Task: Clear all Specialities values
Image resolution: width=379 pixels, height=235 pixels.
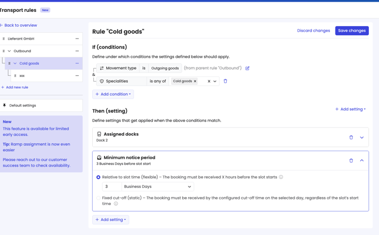Action: point(209,82)
